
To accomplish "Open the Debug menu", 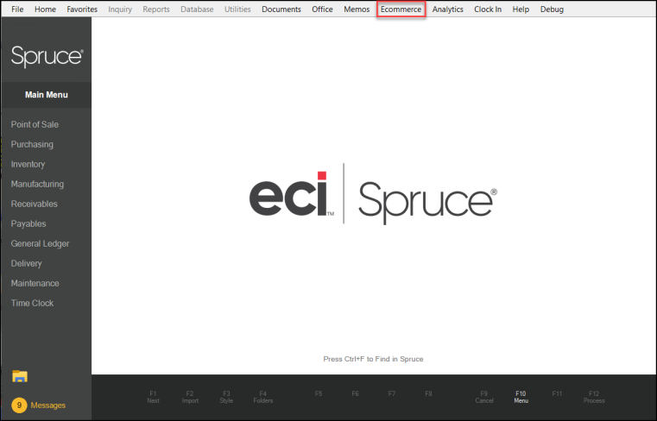I will (552, 9).
